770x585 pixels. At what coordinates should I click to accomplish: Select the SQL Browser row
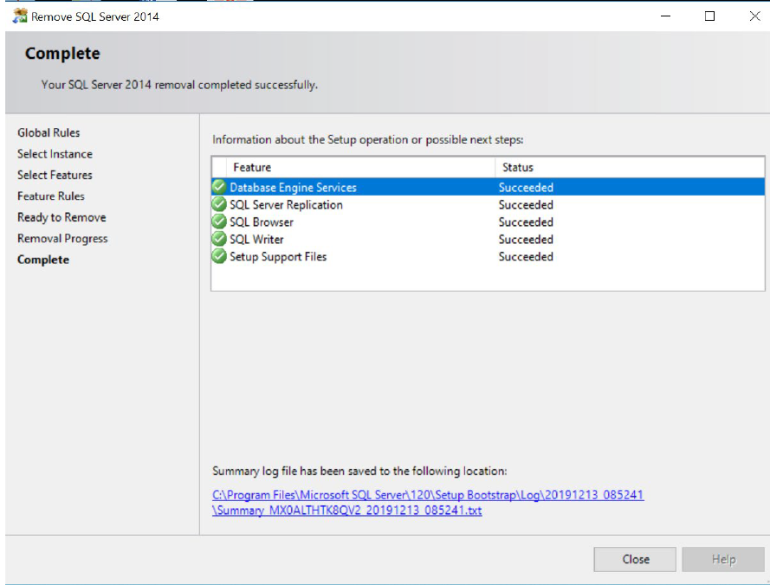tap(489, 222)
